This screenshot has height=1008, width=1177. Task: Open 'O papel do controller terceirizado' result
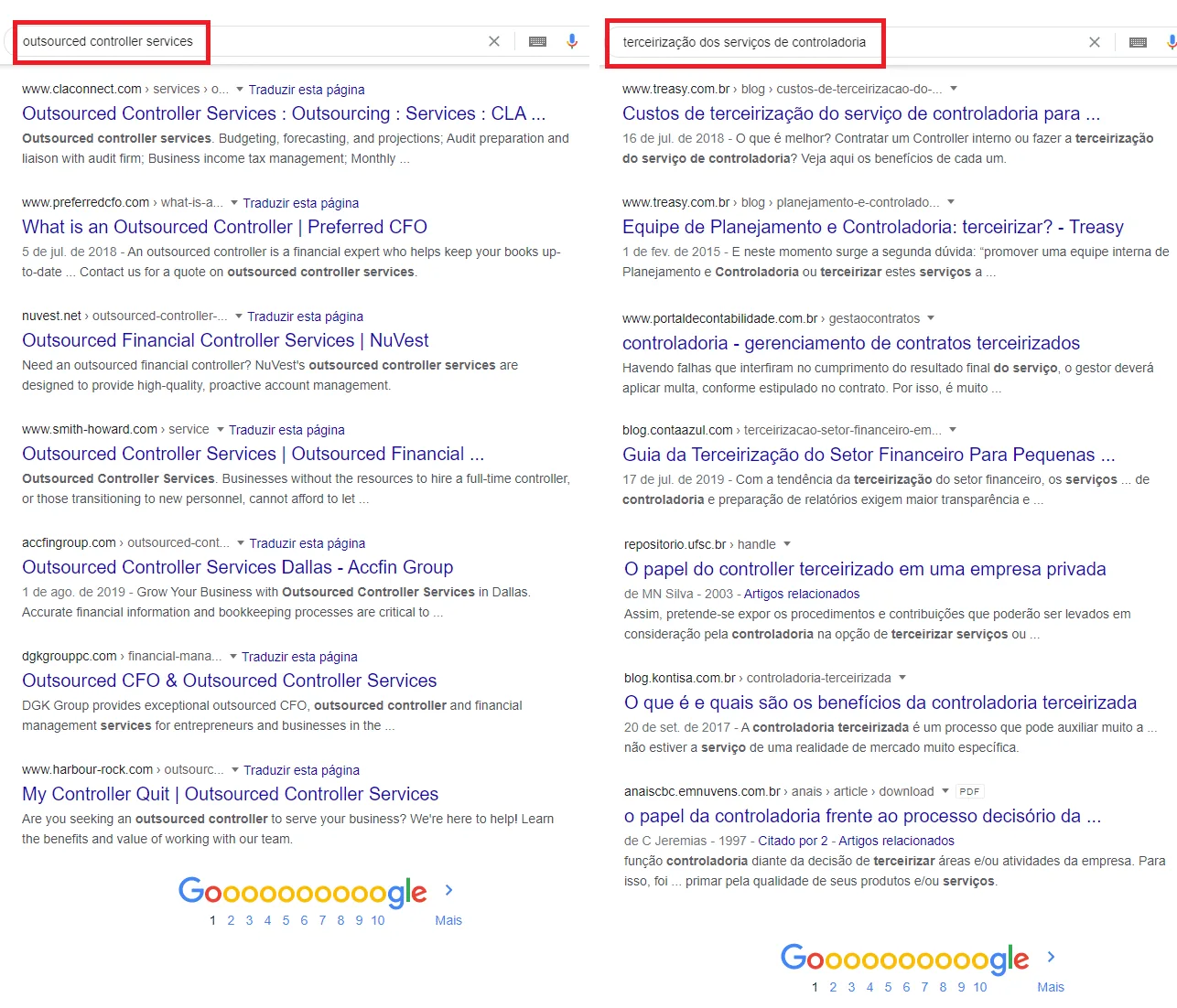(x=865, y=569)
